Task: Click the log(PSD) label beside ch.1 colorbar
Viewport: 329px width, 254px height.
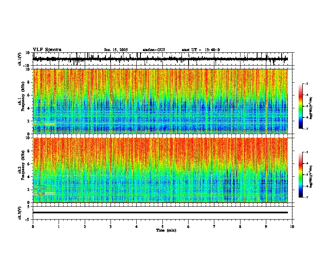Action: tap(311, 108)
